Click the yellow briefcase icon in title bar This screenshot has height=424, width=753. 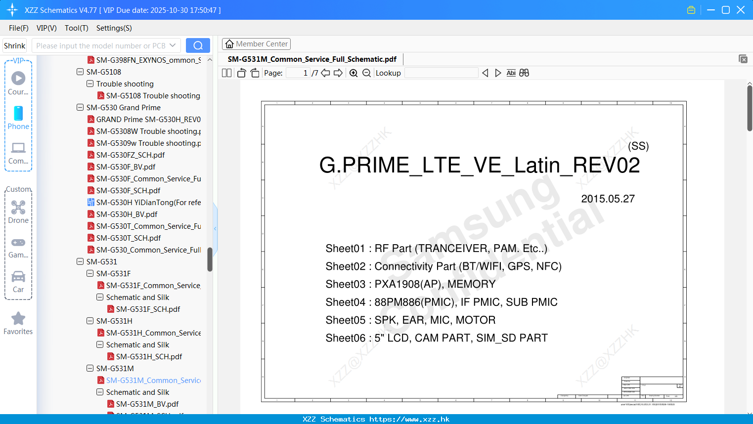click(x=691, y=10)
